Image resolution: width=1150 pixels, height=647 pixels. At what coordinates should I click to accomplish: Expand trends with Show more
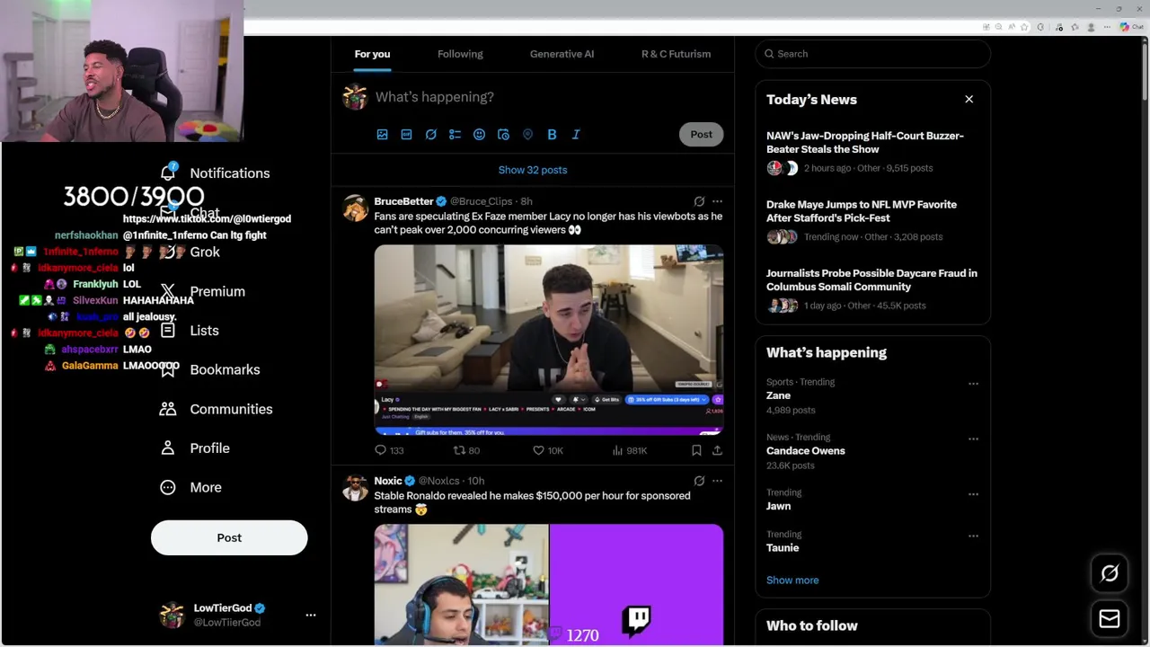(x=792, y=581)
